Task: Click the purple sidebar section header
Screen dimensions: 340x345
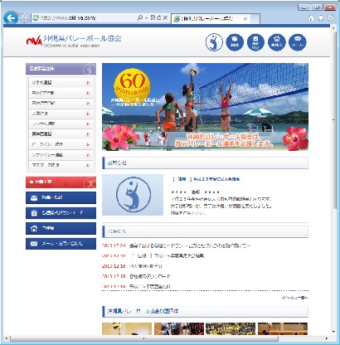Action: tap(61, 69)
